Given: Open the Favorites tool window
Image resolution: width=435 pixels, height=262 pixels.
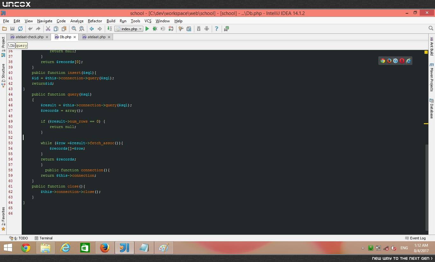Looking at the screenshot, I should (3, 219).
